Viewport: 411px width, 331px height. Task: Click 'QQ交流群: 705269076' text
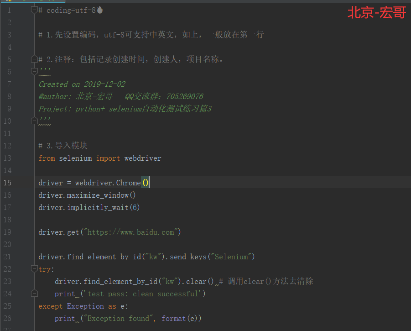[x=164, y=96]
